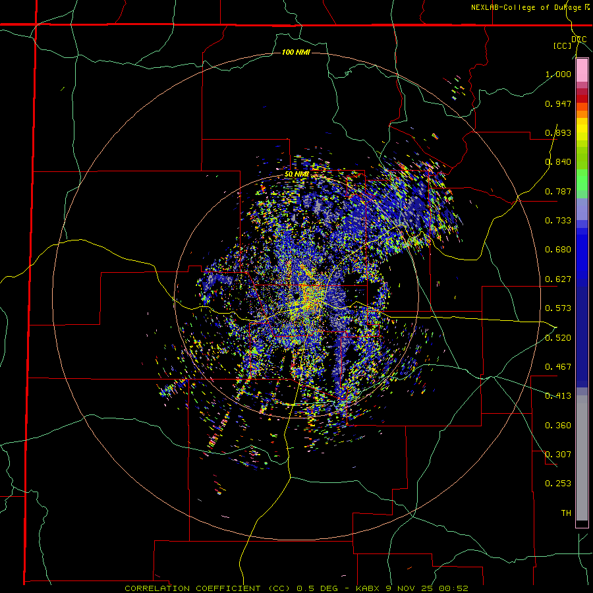This screenshot has width=593, height=593.
Task: Click the 1.000 value on the color scale
Action: [558, 74]
